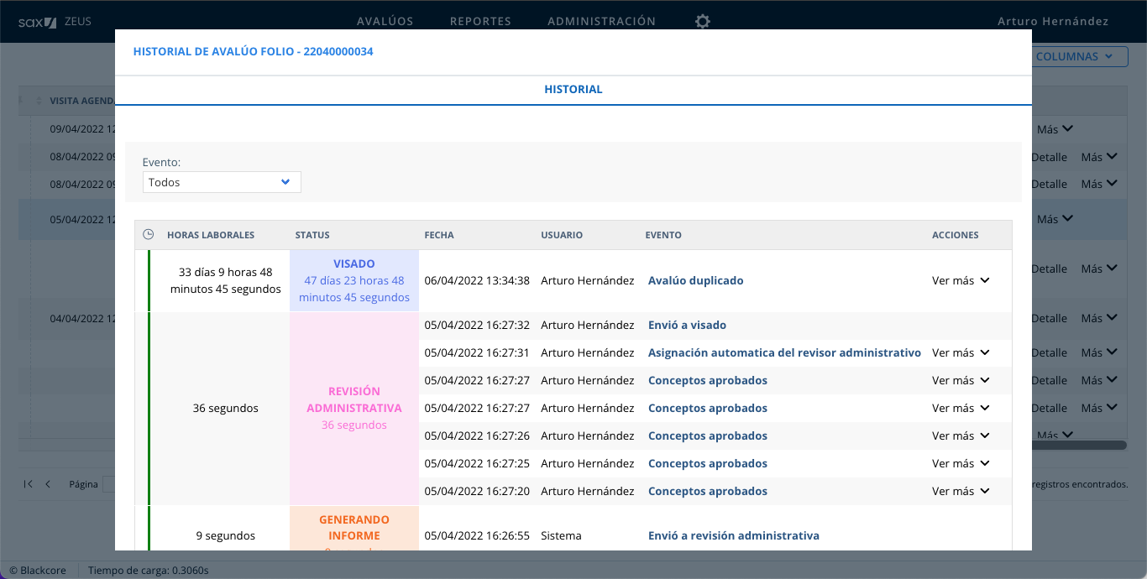
Task: Click date 05/04/2022 16:26:55
Action: pyautogui.click(x=477, y=535)
